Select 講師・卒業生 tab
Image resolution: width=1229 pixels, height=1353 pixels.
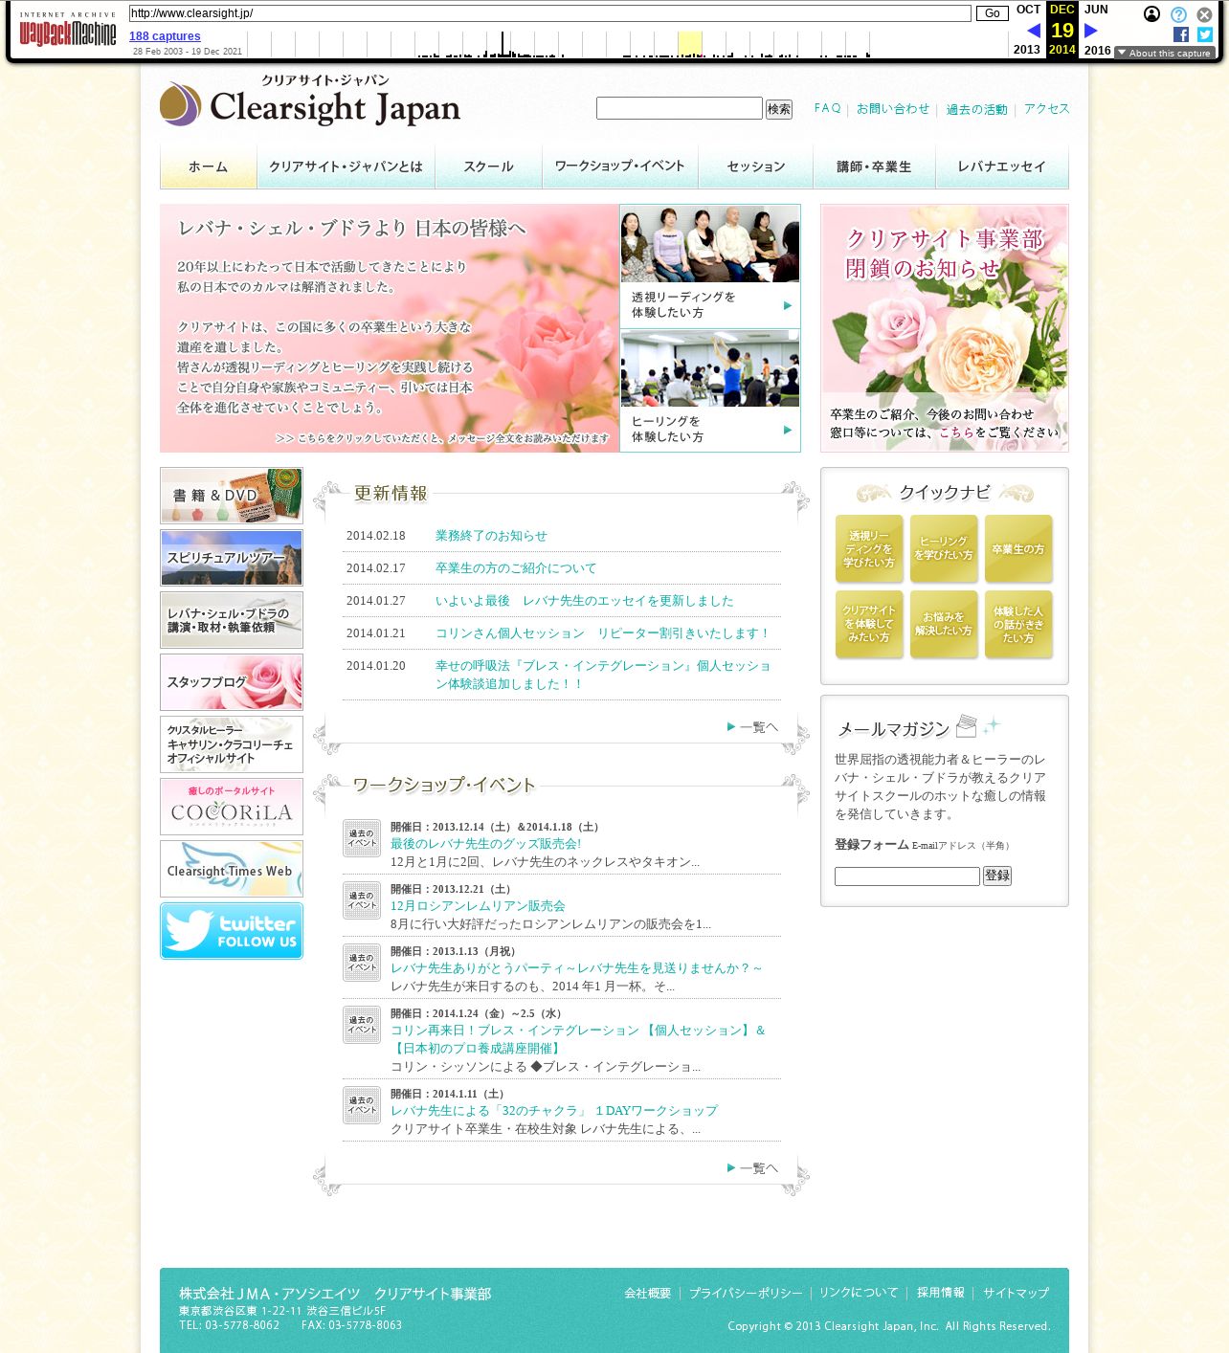pos(874,166)
